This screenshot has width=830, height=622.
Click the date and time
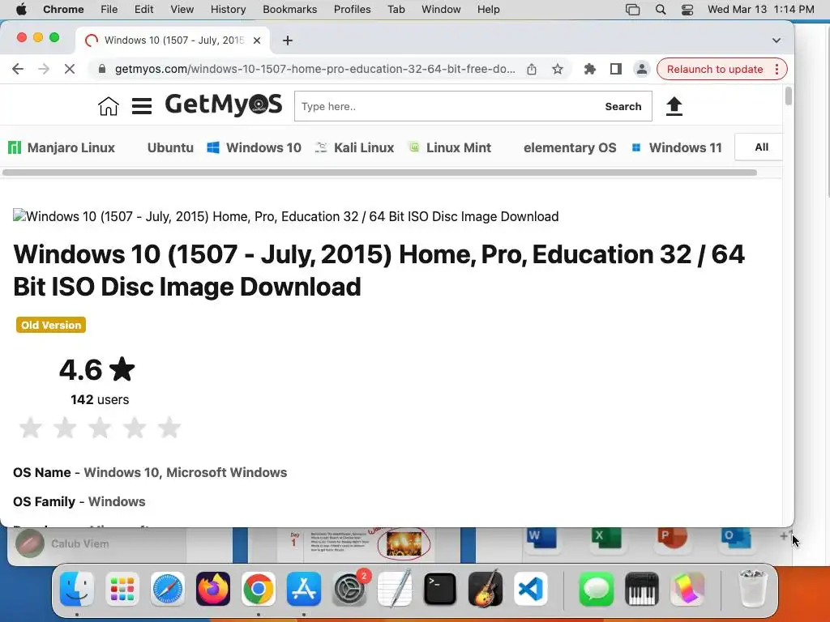[x=760, y=9]
